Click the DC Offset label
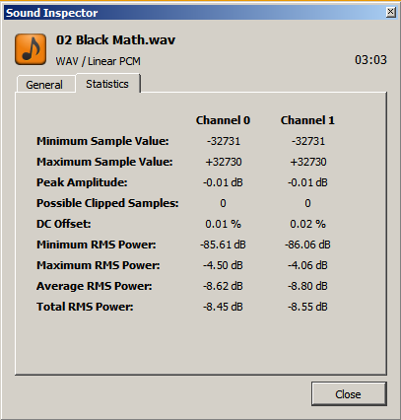This screenshot has height=420, width=401. click(x=64, y=224)
